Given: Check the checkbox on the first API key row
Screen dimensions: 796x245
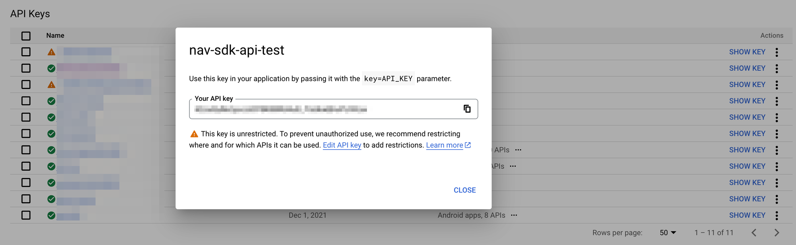Looking at the screenshot, I should (26, 52).
